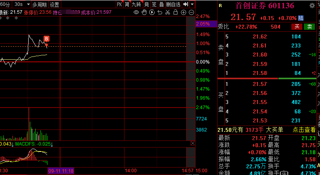
Task: Open settings gear next to 首创证券 title
Action: pyautogui.click(x=312, y=5)
